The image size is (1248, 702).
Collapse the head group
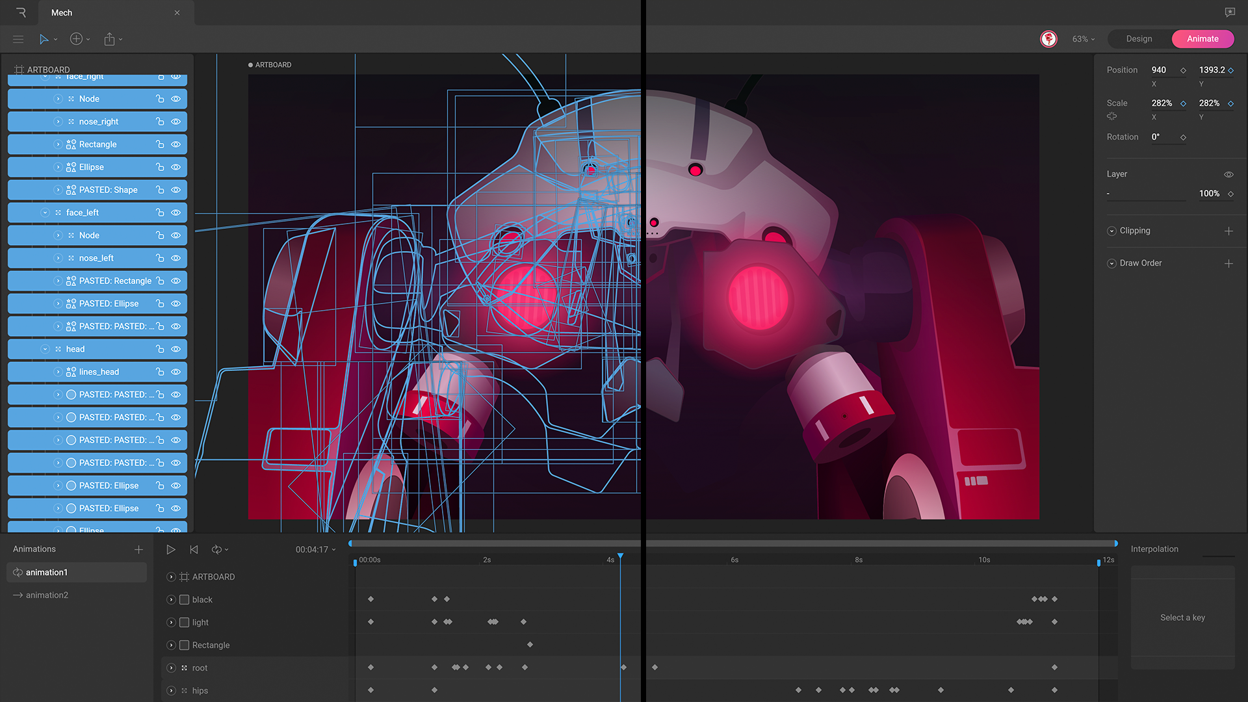pyautogui.click(x=45, y=349)
